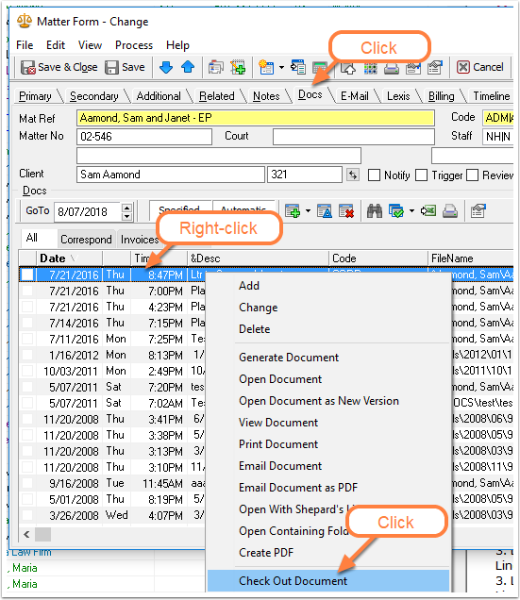Click the binoculars search icon in Docs toolbar
Image resolution: width=520 pixels, height=600 pixels.
(374, 210)
